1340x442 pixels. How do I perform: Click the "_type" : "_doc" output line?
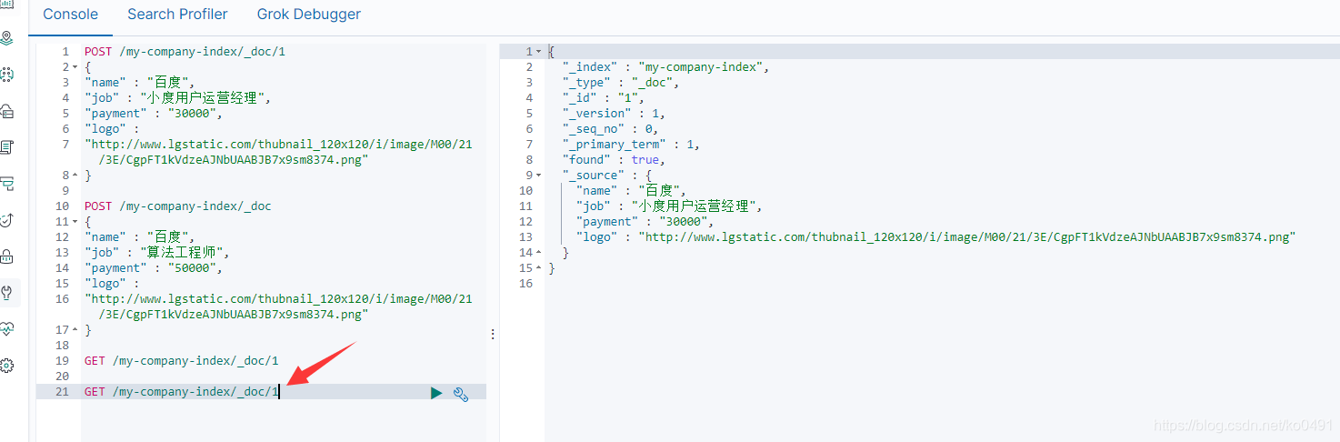[621, 83]
